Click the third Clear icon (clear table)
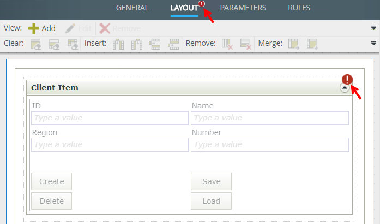380x224 pixels. pos(73,44)
